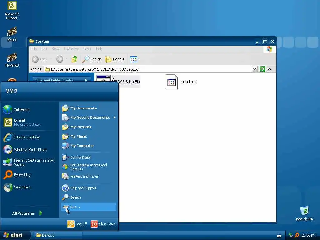
Task: Expand the Address bar dropdown arrow
Action: 255,69
